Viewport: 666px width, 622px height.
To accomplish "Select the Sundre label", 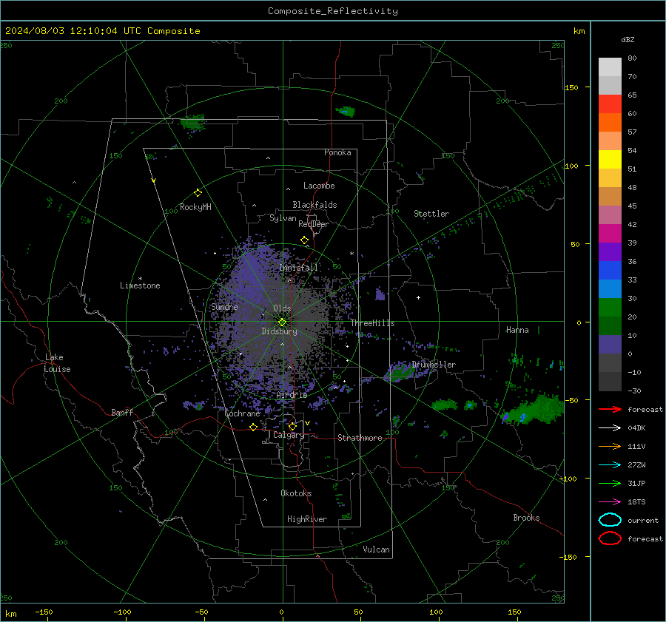I will (224, 306).
